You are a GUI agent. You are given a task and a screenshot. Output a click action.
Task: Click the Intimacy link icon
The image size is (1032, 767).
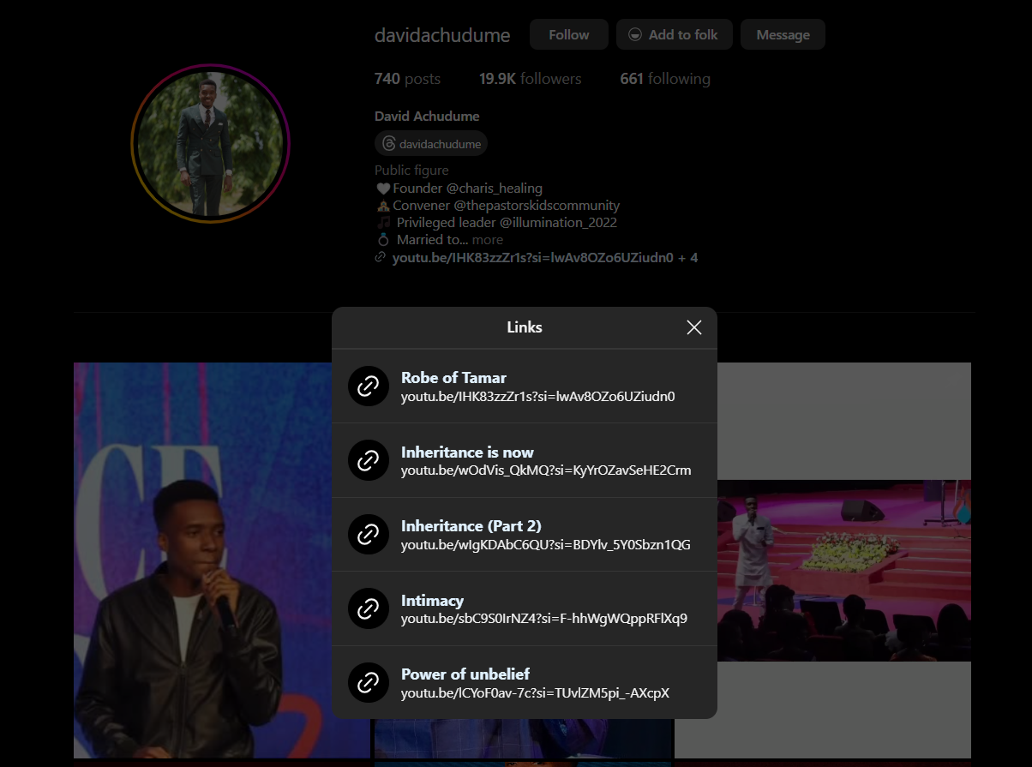[369, 608]
